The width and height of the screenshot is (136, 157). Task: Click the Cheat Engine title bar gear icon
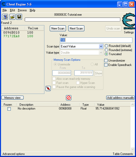4,4
